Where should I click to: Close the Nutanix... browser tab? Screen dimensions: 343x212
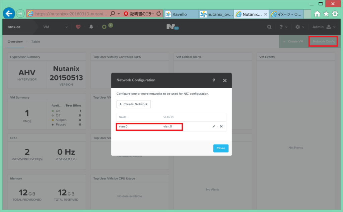point(265,14)
